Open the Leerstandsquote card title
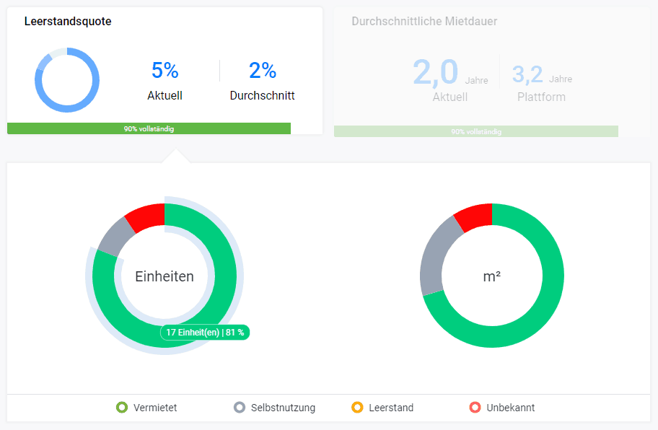This screenshot has width=658, height=430. (x=68, y=22)
